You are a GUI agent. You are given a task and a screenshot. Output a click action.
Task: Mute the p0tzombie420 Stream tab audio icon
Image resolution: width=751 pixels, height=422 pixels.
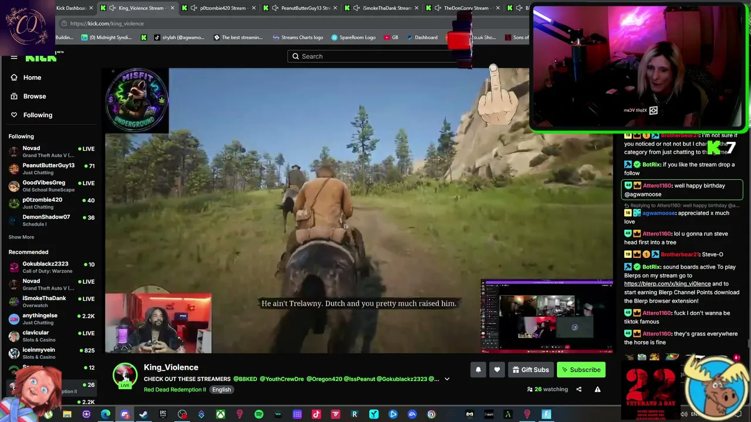click(x=194, y=8)
